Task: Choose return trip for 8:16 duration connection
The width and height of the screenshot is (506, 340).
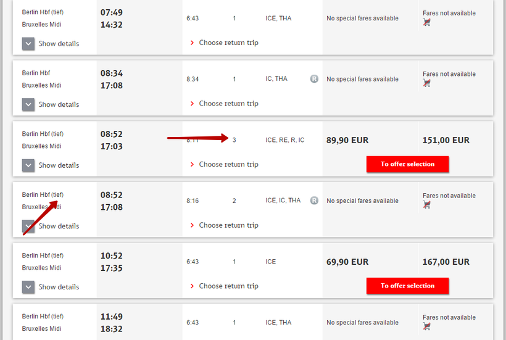Action: coord(228,225)
